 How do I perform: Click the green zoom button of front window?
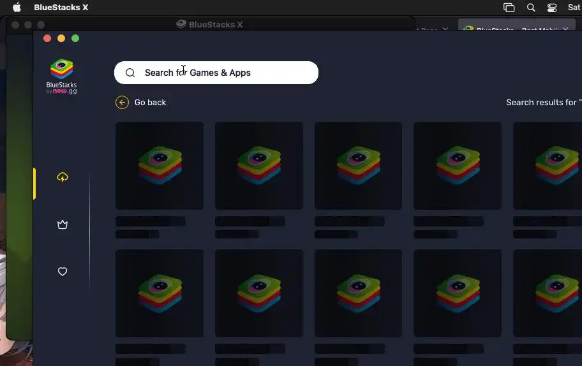(75, 38)
